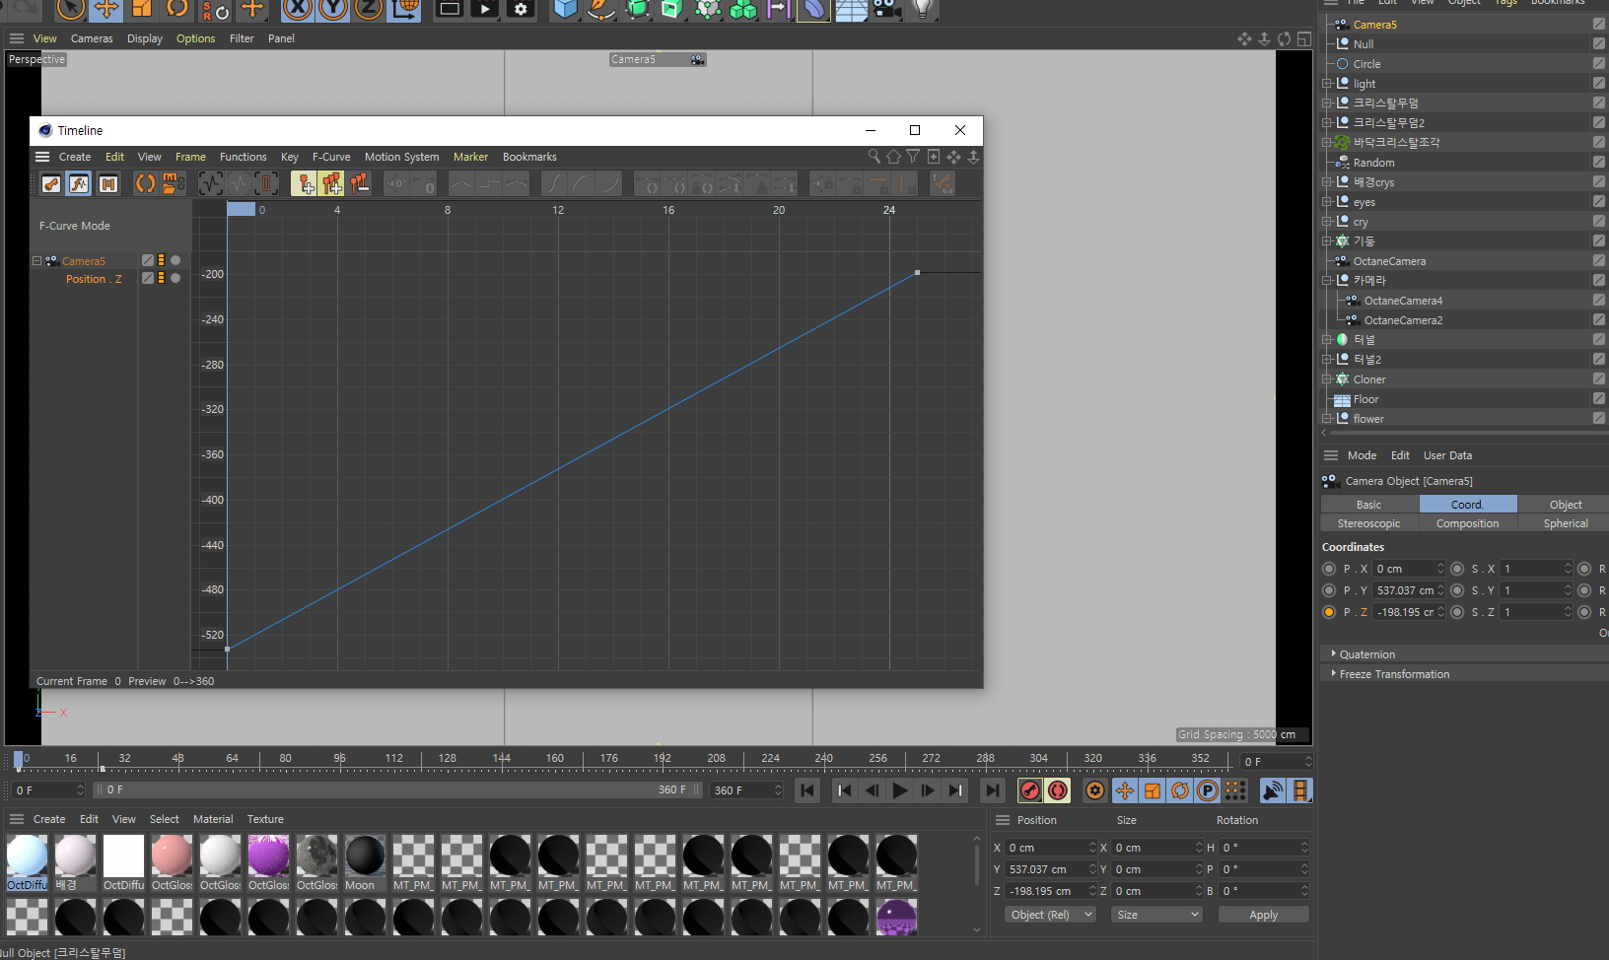Screen dimensions: 1609x960
Task: Click the material manager hamburger menu icon
Action: tap(17, 819)
